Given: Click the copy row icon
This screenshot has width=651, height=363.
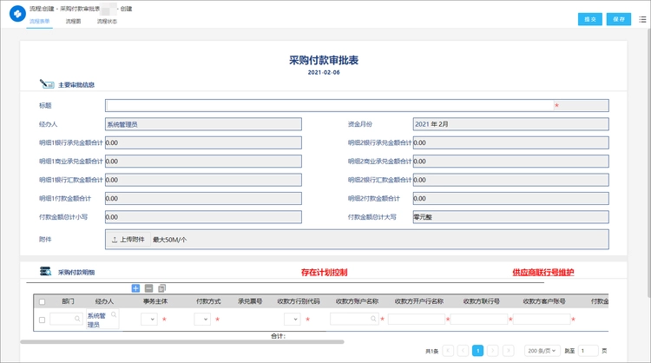Looking at the screenshot, I should pos(161,288).
